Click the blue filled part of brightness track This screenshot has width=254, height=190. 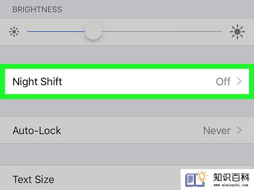pos(56,32)
